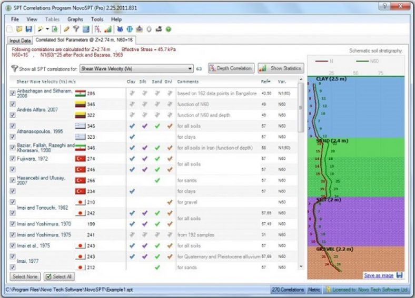This screenshot has height=298, width=415.
Task: Click the 'based on 162 data points in Bangalore' comment
Action: pyautogui.click(x=217, y=93)
